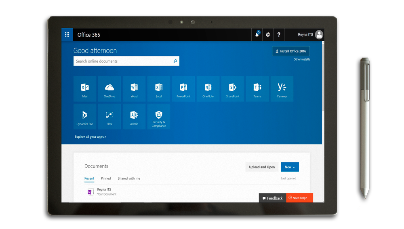
Task: Open the Other installs link
Action: [x=301, y=59]
